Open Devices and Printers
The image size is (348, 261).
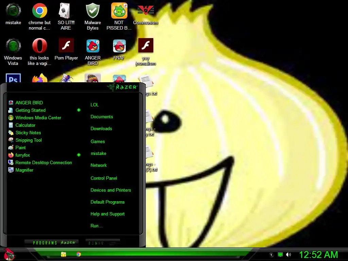pos(110,190)
